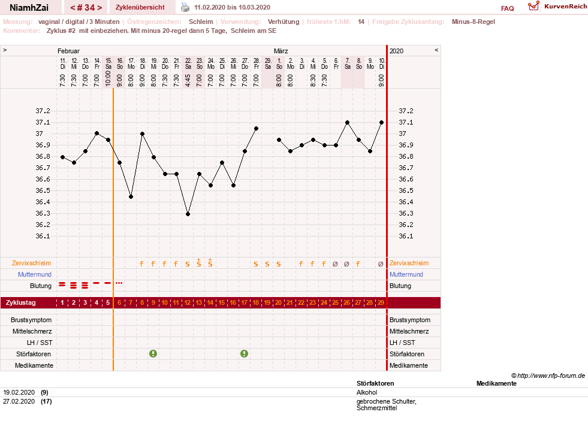Click the date range 11.02.2020 bis 10.03.2020
Viewport: 588px width, 427px height.
[x=232, y=7]
